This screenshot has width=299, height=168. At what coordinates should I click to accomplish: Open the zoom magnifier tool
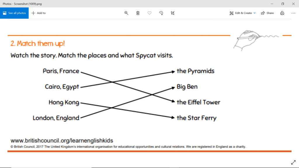[126, 13]
